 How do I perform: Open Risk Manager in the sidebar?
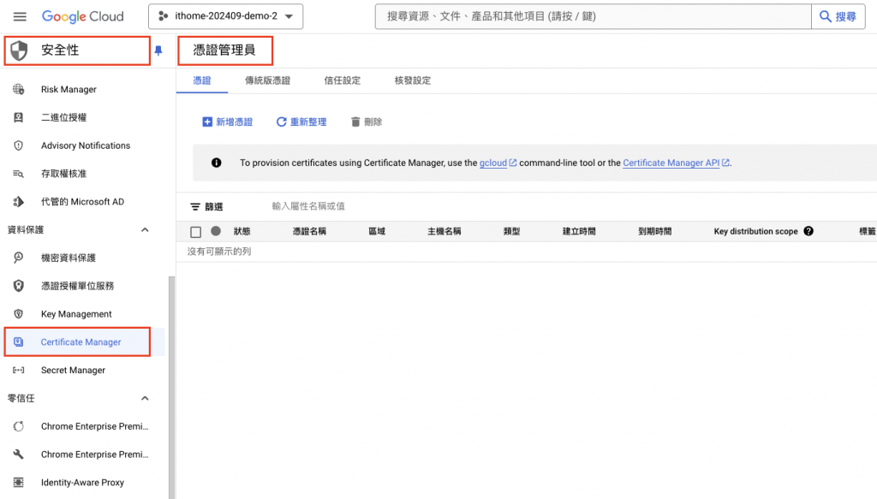click(x=69, y=89)
